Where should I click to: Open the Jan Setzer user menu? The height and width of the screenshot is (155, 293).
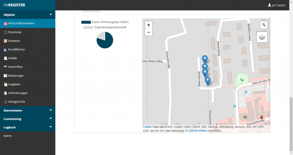(277, 5)
